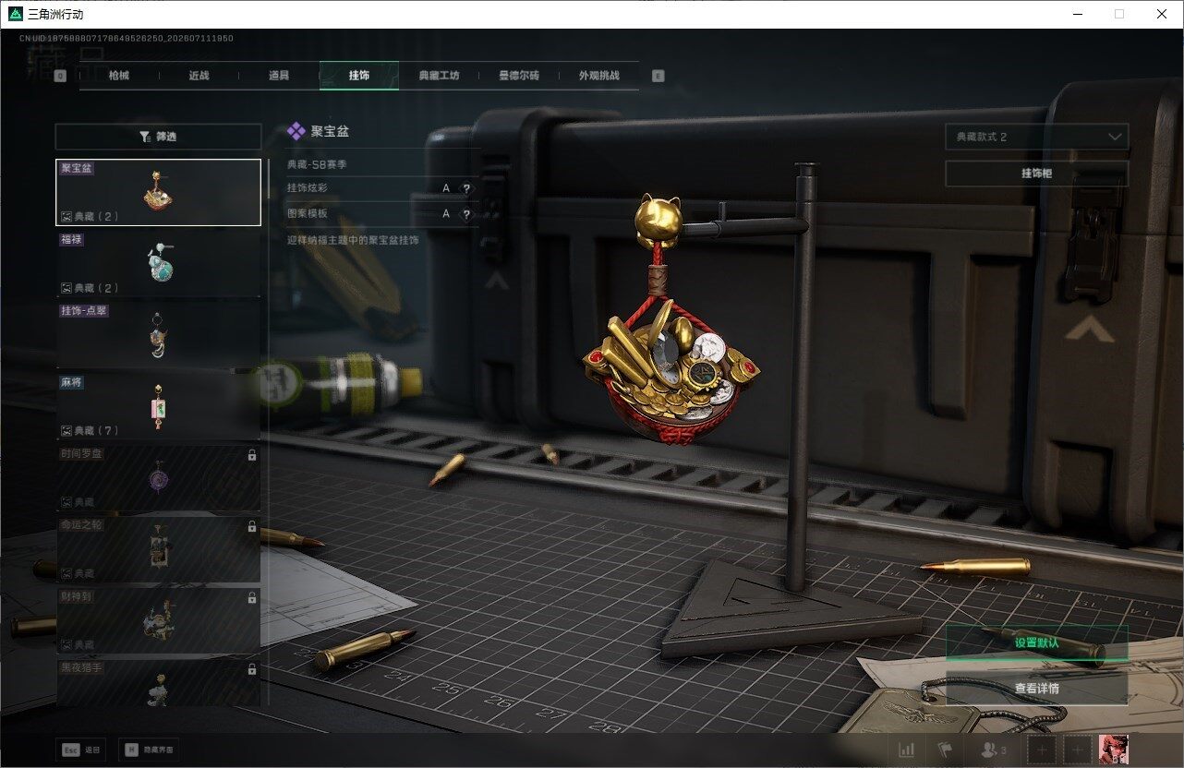Open the statistics bar chart icon

point(907,750)
